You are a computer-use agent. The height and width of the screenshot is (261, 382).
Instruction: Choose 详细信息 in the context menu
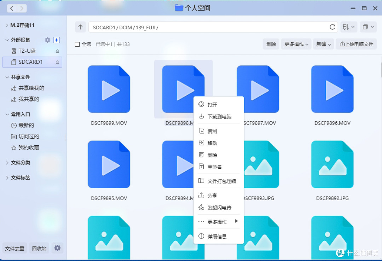coord(219,236)
